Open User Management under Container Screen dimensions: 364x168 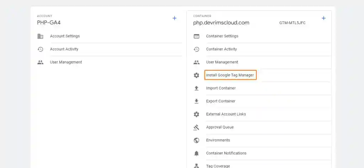222,62
